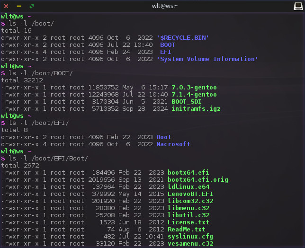
Task: Click the green maximize window icon
Action: (32, 6)
